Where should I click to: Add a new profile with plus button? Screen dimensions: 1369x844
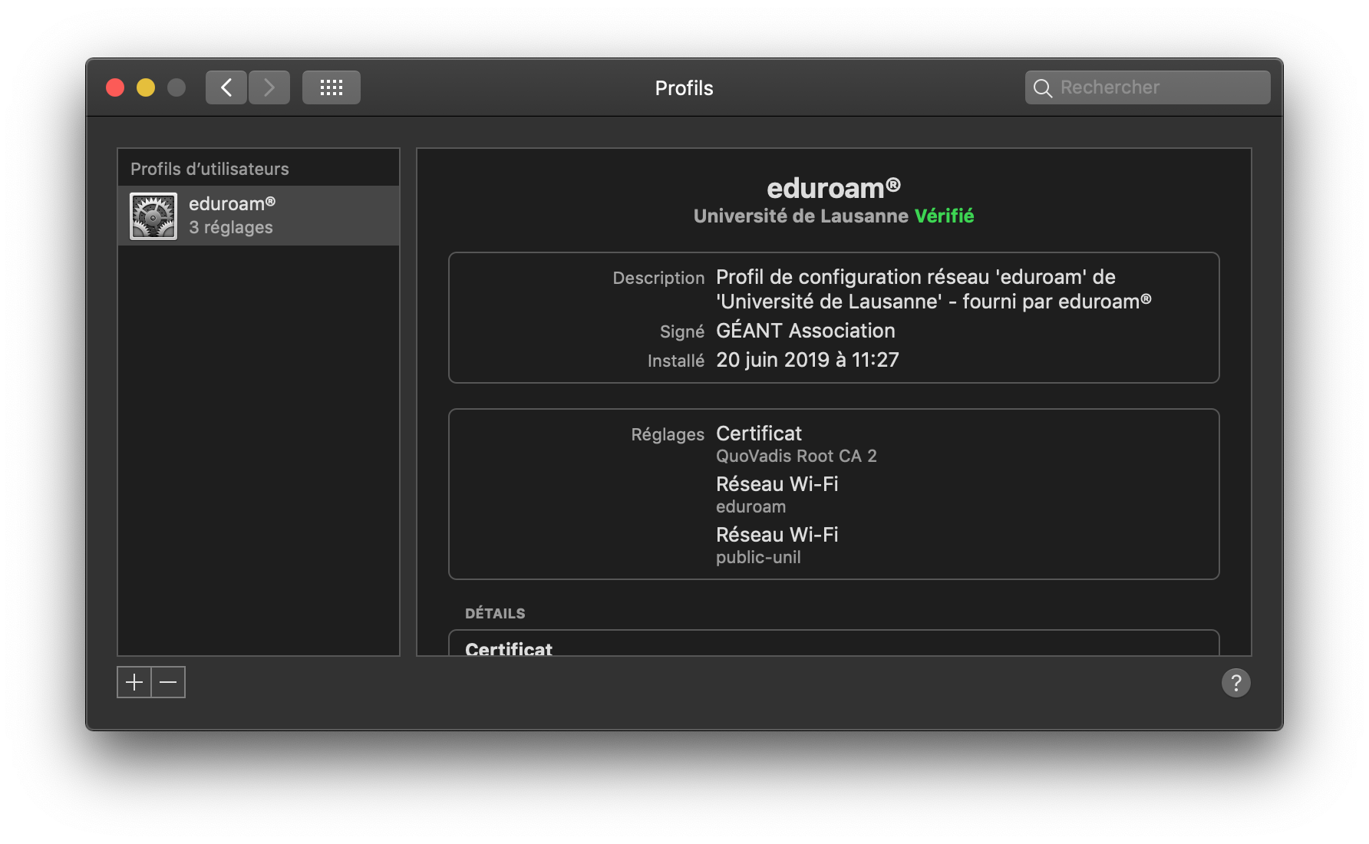(134, 682)
